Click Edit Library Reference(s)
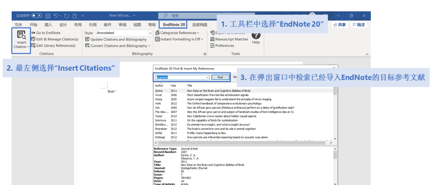The width and height of the screenshot is (431, 185). [x=53, y=46]
